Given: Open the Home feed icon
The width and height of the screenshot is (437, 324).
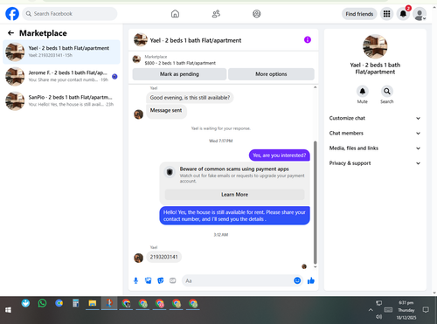Looking at the screenshot, I should (175, 14).
